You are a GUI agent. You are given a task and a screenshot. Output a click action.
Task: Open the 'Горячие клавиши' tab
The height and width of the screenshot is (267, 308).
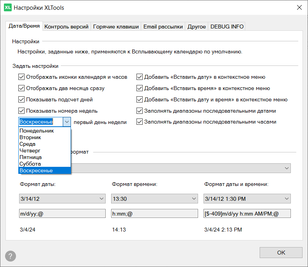click(116, 27)
